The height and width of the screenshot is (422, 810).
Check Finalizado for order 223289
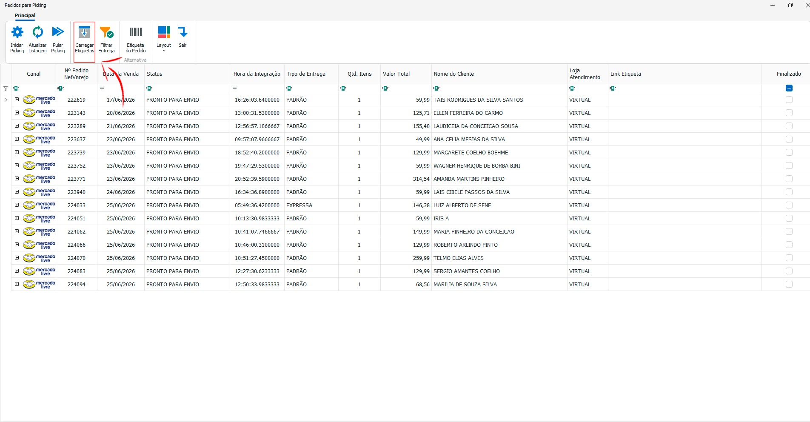click(x=789, y=126)
